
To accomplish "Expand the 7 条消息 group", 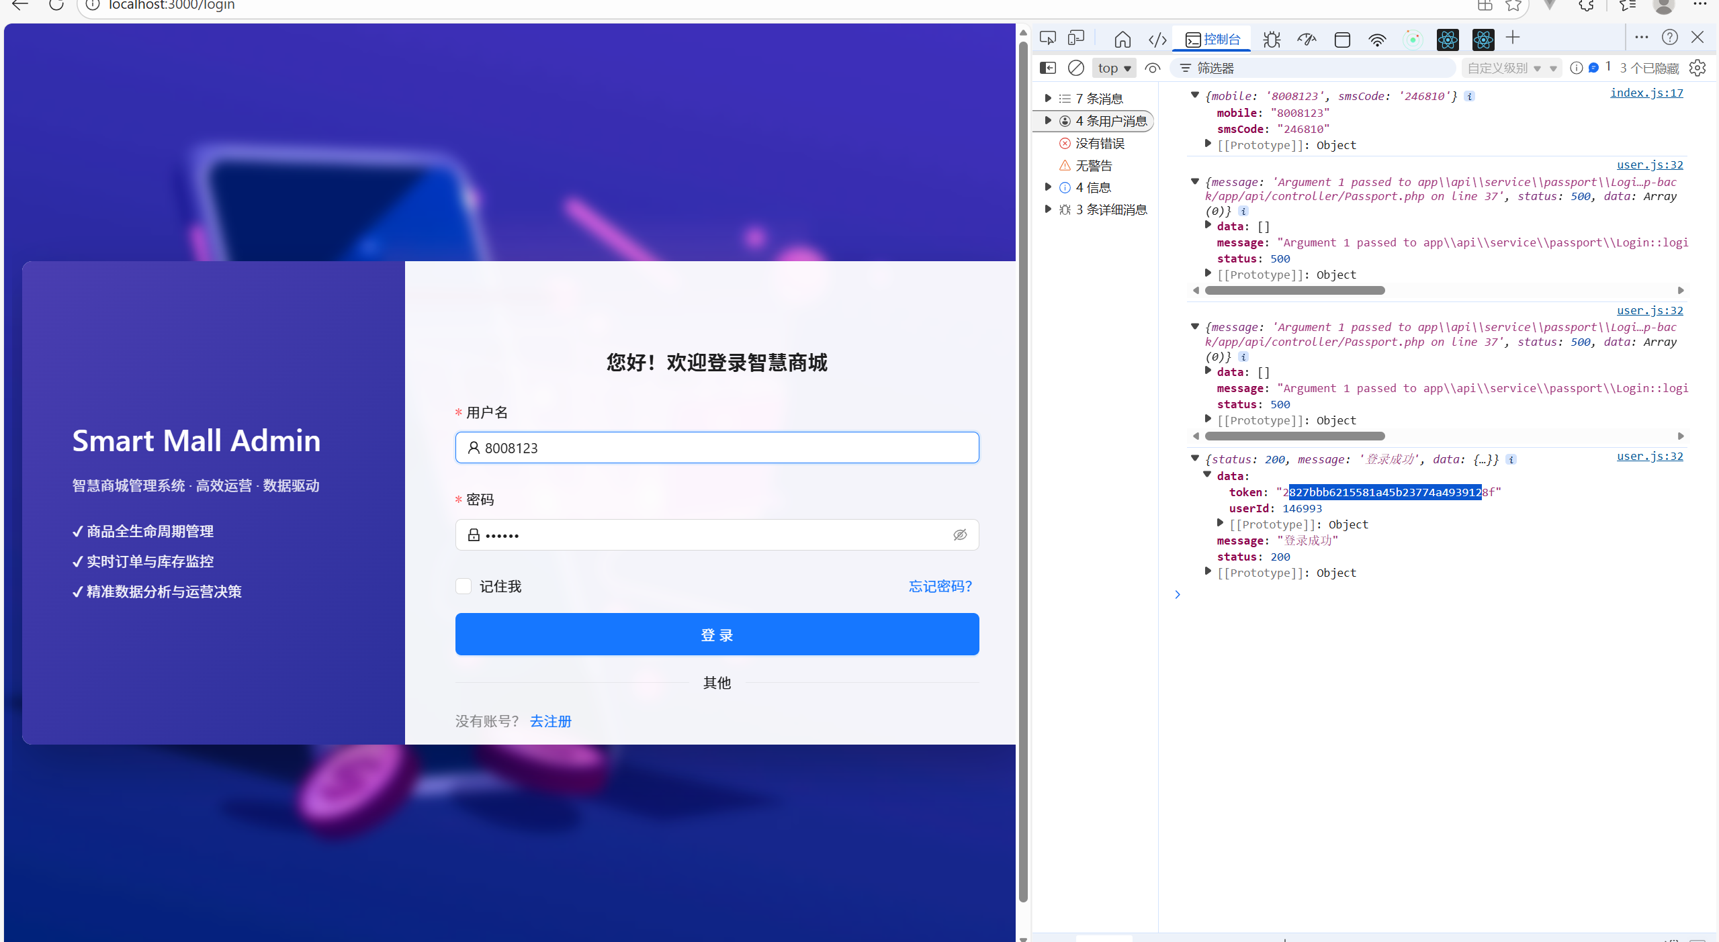I will click(1048, 99).
